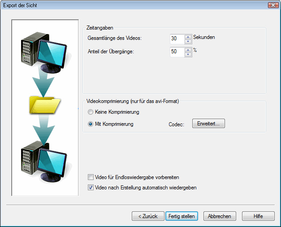Screen dimensions: 281x227
Task: Increase total video length with up arrow
Action: [x=188, y=37]
